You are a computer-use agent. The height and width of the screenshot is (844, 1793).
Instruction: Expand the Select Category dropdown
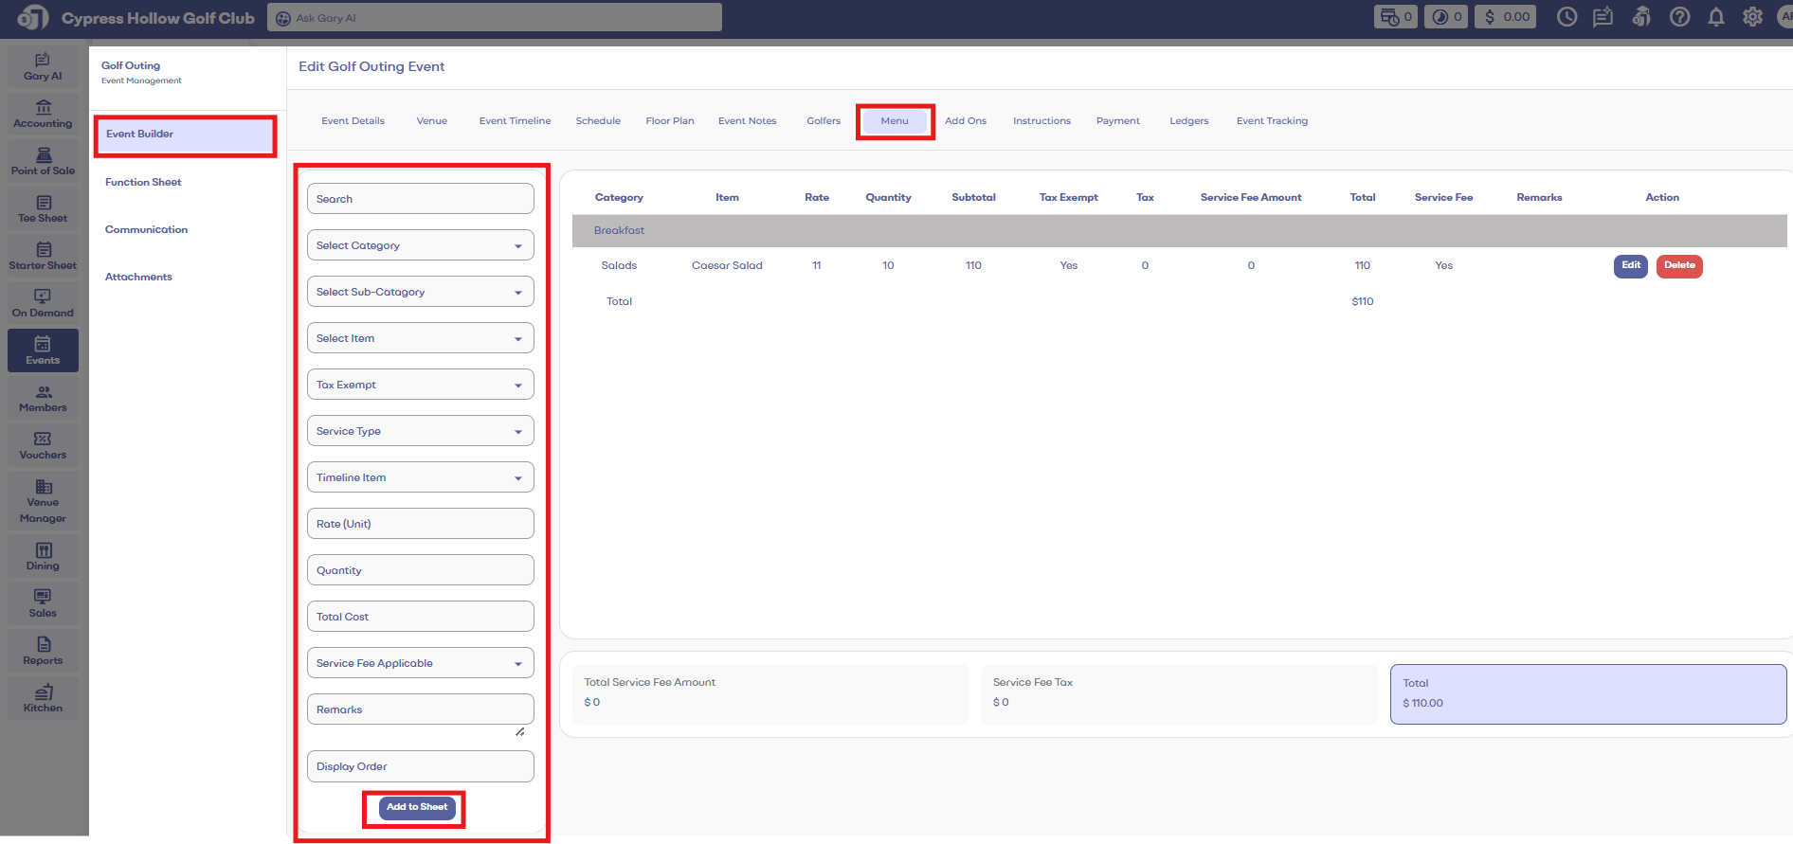[420, 245]
